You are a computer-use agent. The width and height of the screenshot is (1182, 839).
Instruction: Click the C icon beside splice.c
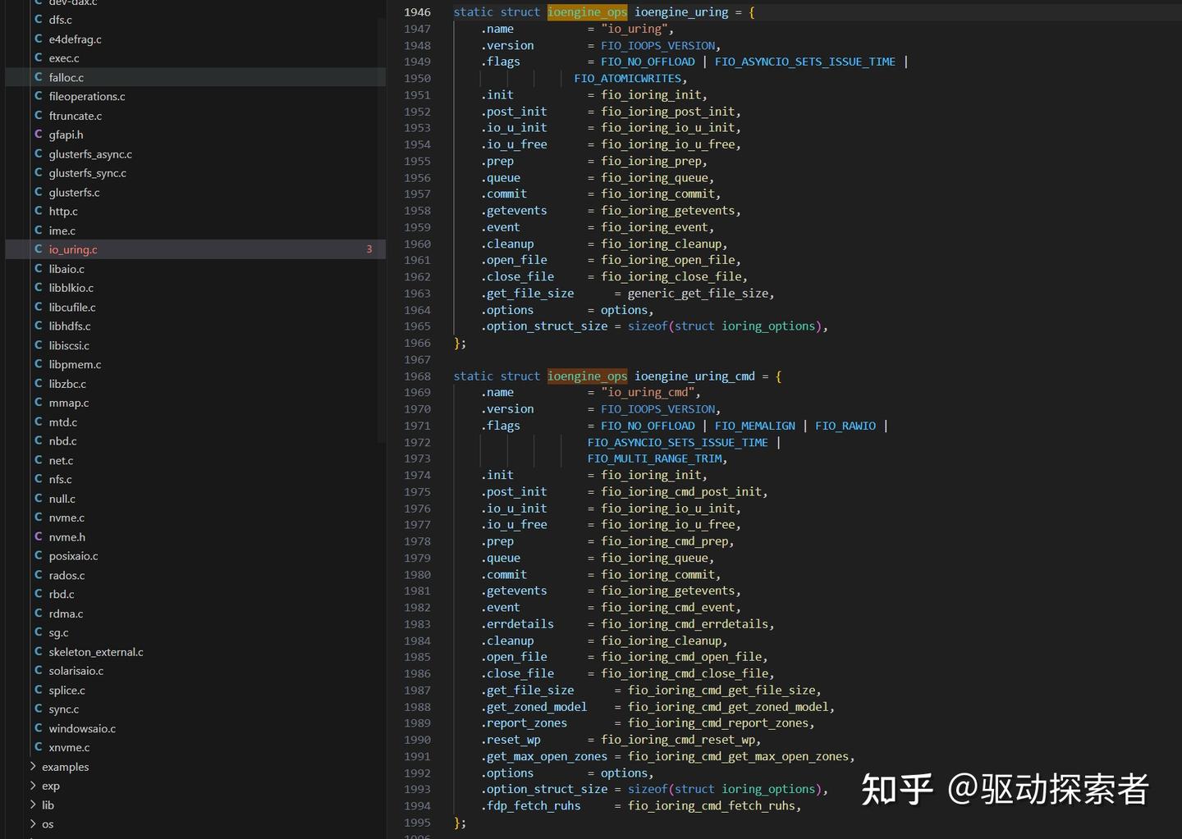click(x=39, y=690)
